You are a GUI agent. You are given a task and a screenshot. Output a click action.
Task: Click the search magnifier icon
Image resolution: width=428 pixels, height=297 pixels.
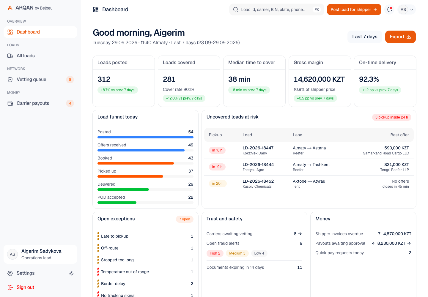click(x=236, y=10)
